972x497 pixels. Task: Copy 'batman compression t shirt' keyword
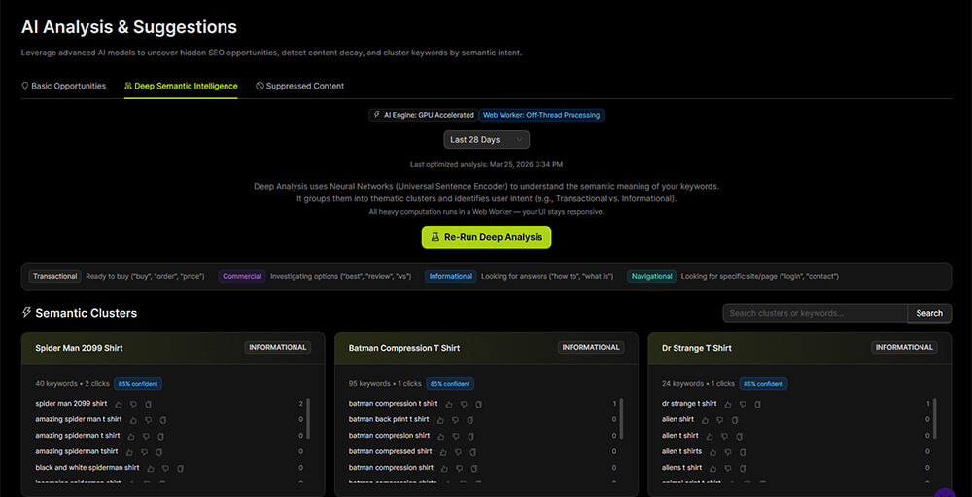click(478, 404)
